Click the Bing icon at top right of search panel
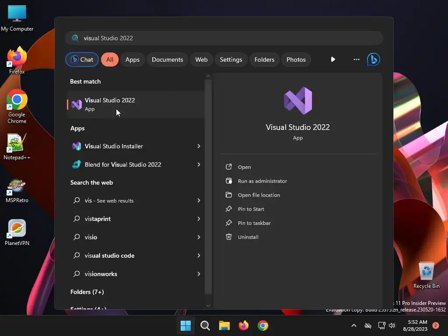448x336 pixels. coord(373,59)
